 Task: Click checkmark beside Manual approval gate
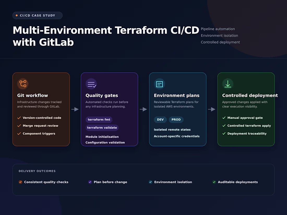coord(224,118)
